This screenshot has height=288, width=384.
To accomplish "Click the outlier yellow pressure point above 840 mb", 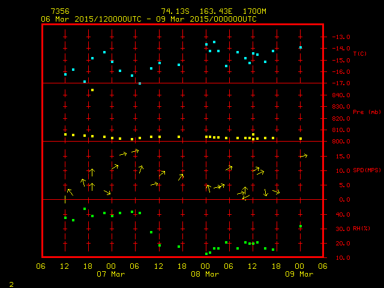I will pos(92,90).
